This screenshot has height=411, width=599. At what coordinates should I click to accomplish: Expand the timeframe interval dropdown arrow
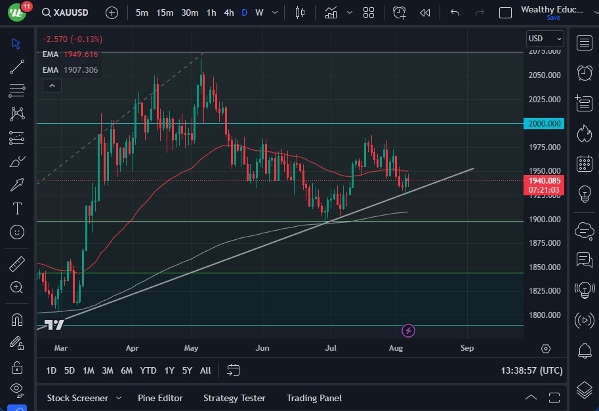[x=274, y=12]
